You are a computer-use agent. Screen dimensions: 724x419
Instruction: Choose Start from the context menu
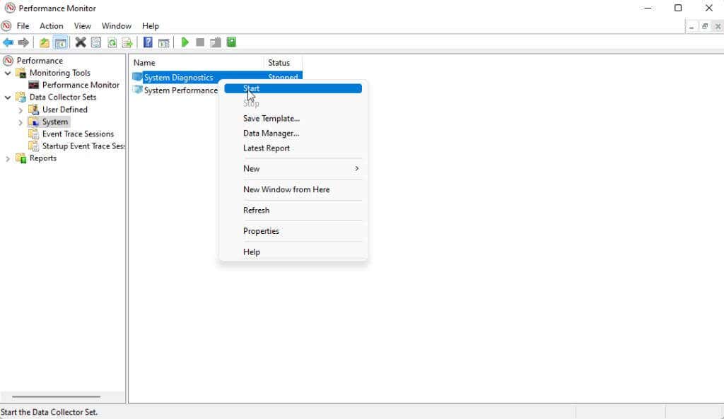coord(293,88)
